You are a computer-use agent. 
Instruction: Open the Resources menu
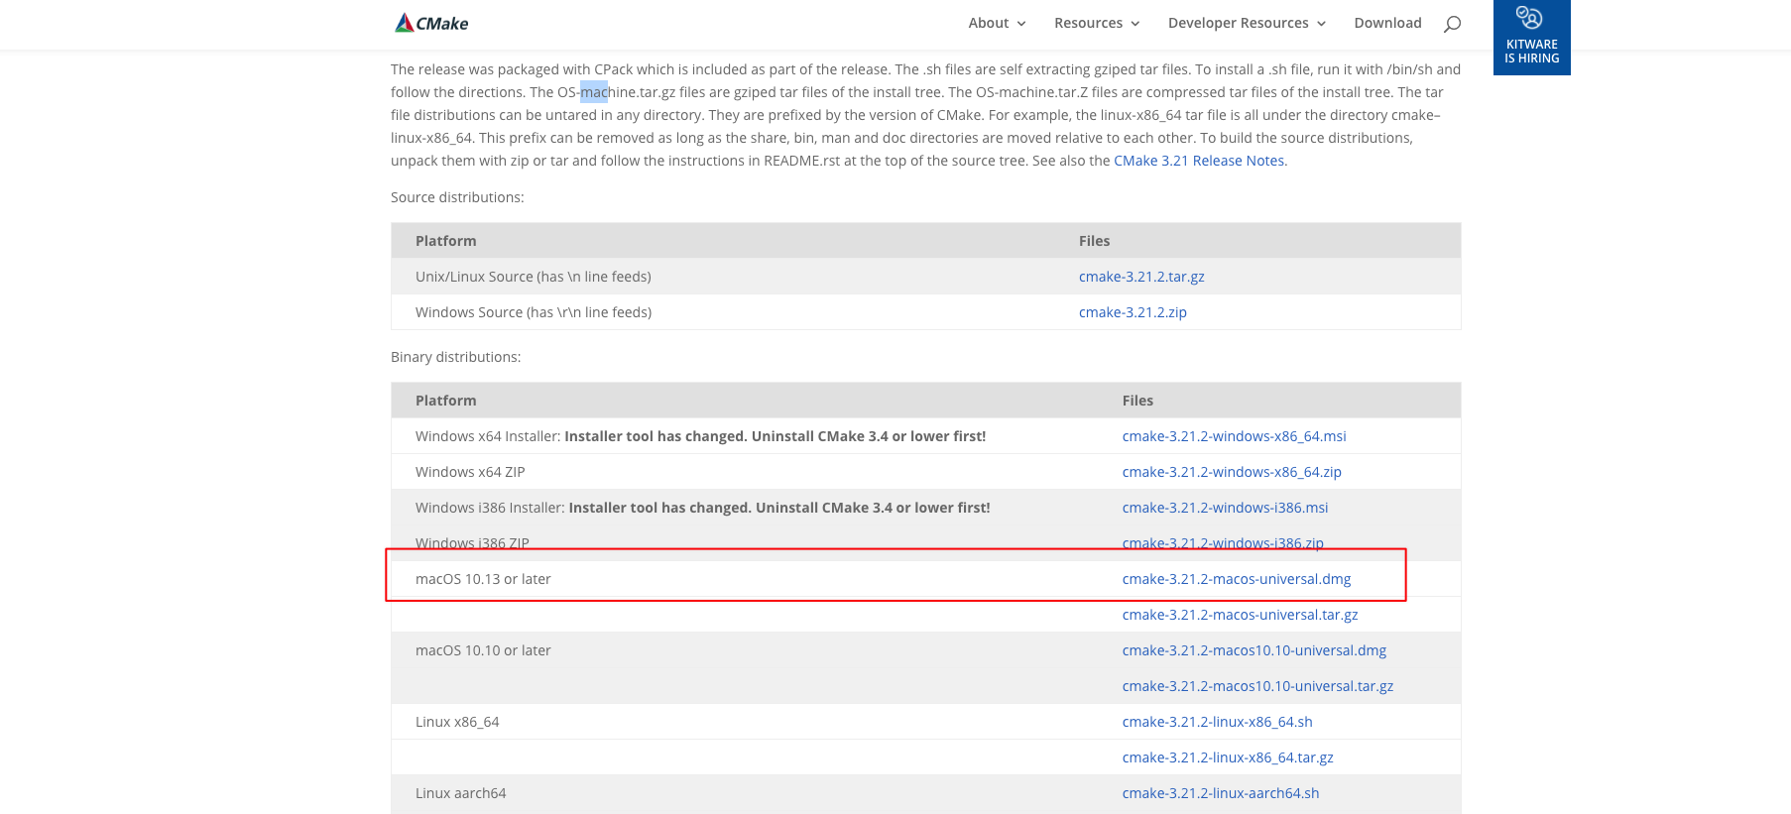coord(1088,23)
